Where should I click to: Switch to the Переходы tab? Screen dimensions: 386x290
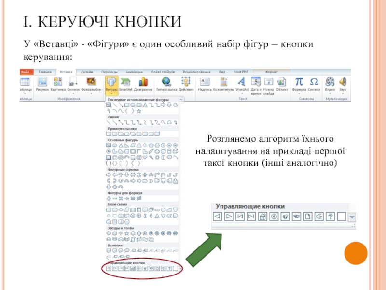110,72
